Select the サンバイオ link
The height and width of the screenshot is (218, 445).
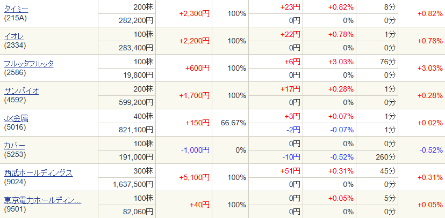21,91
